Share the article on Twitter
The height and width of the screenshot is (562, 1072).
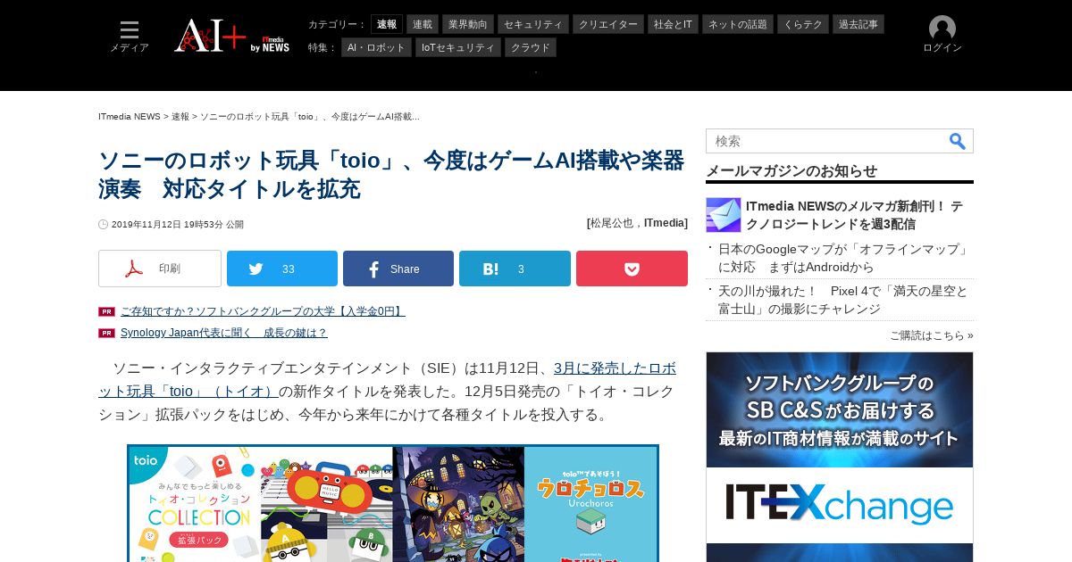point(282,269)
